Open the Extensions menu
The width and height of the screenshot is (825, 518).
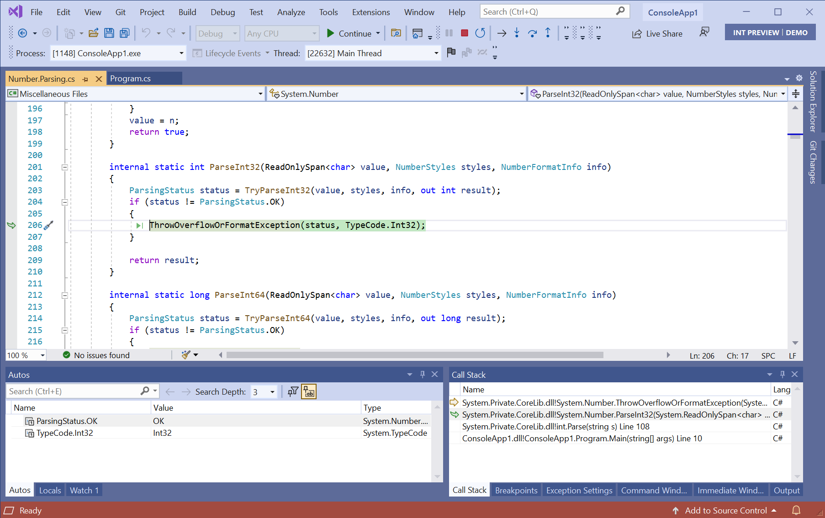371,12
